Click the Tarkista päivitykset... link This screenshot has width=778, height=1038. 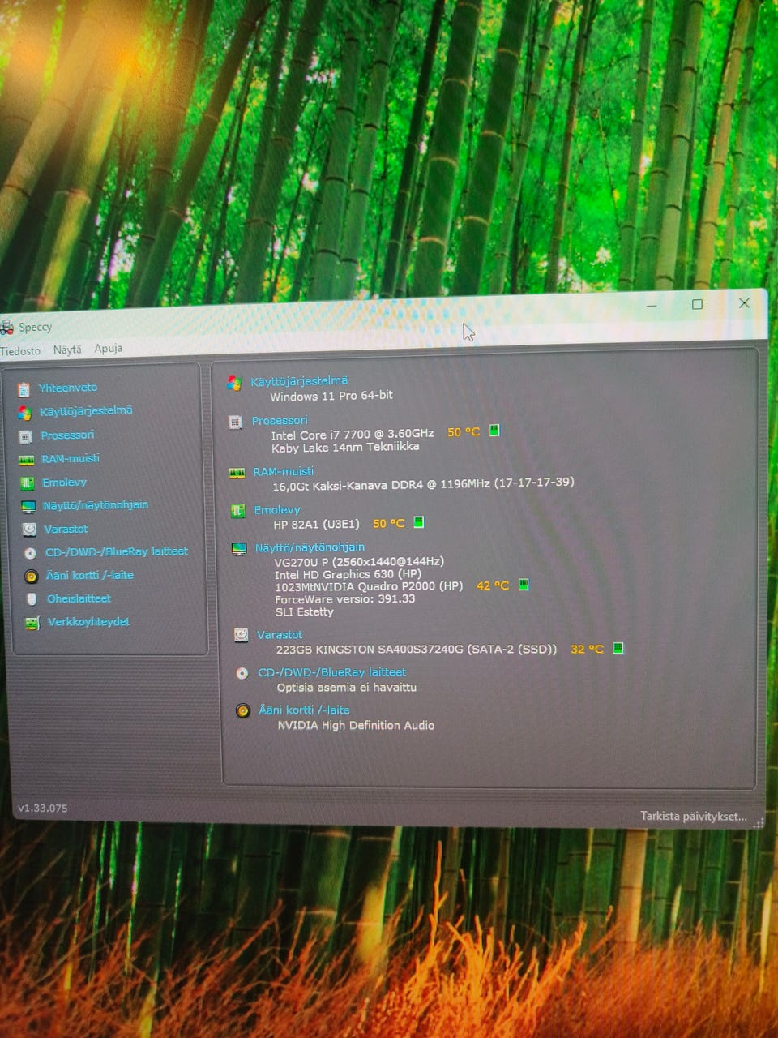click(694, 816)
